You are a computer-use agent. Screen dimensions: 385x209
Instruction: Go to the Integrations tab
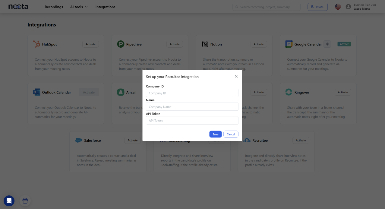click(105, 7)
